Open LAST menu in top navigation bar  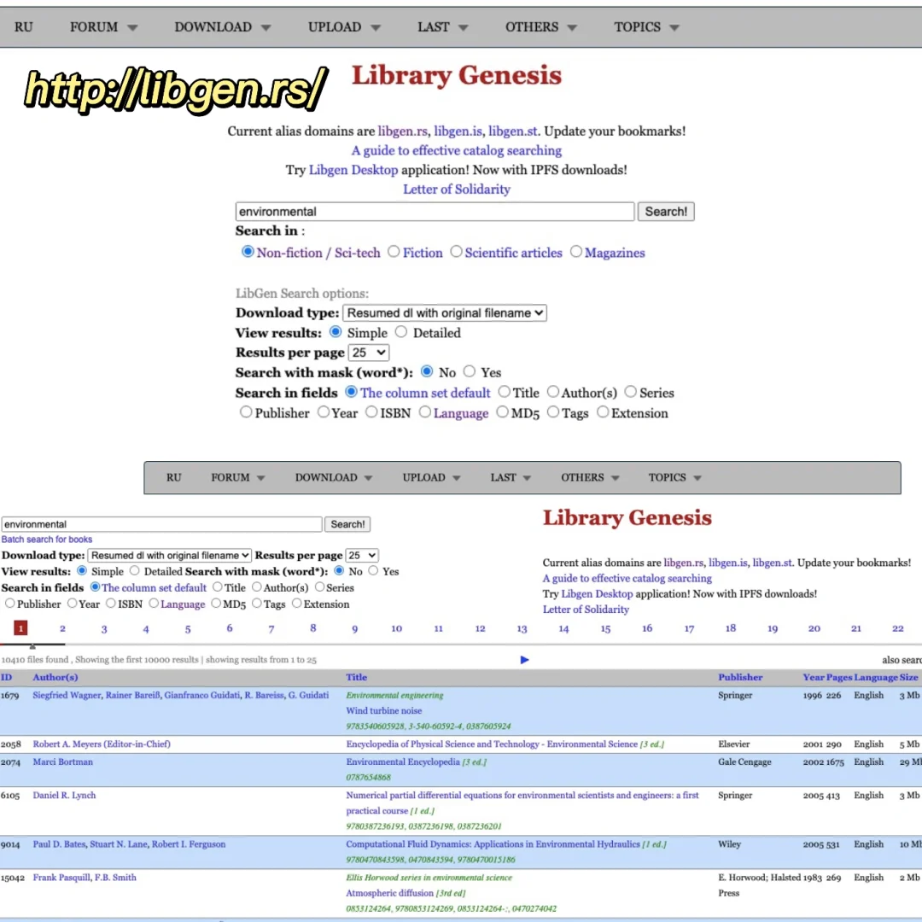pyautogui.click(x=442, y=27)
